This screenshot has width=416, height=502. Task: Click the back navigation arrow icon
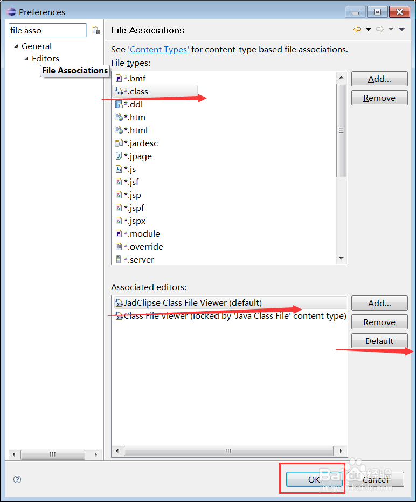pyautogui.click(x=357, y=30)
